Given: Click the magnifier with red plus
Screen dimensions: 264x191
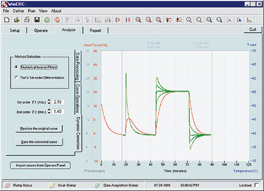Looking at the screenshot, I should 138,20.
